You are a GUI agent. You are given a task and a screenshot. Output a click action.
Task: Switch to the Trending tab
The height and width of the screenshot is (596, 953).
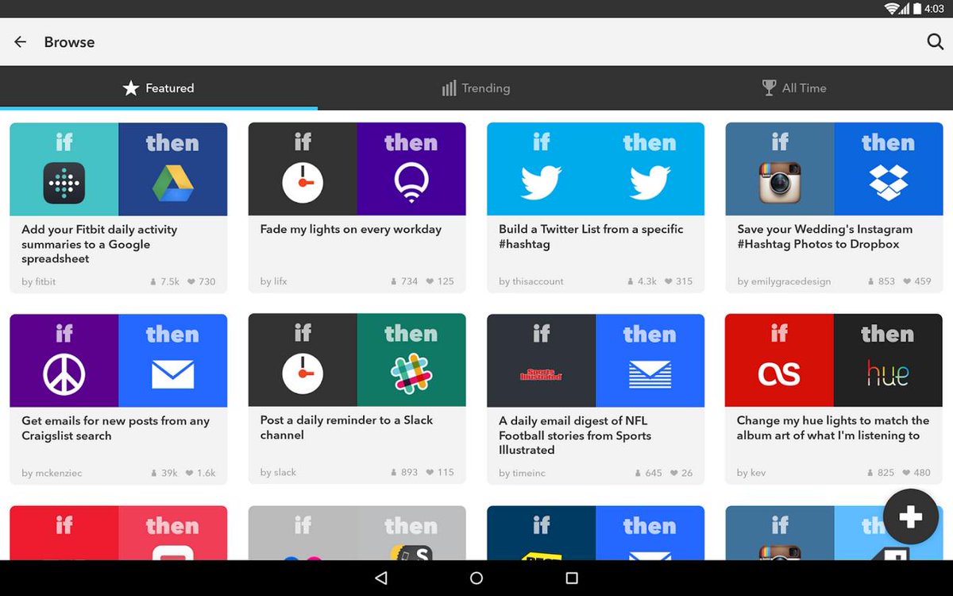coord(476,88)
